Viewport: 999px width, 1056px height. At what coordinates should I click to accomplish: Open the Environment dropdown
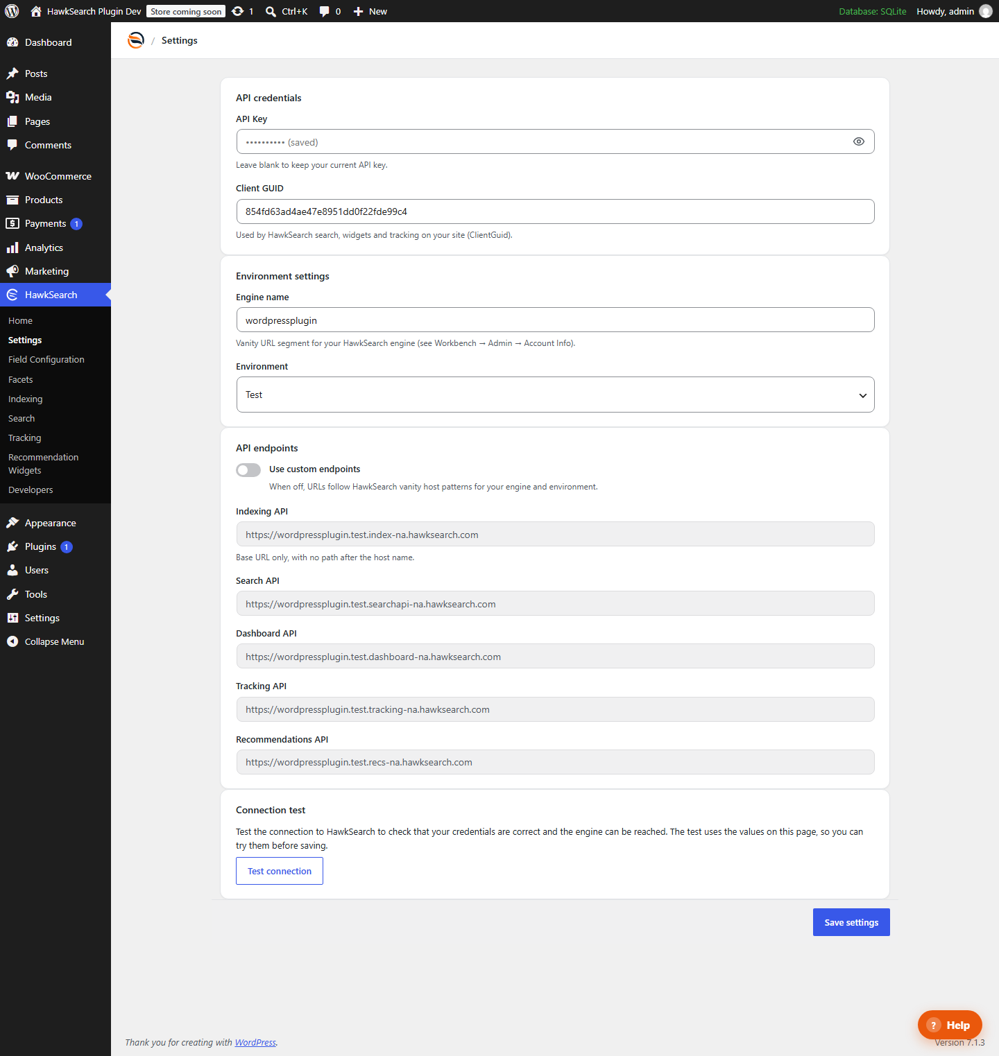coord(555,395)
